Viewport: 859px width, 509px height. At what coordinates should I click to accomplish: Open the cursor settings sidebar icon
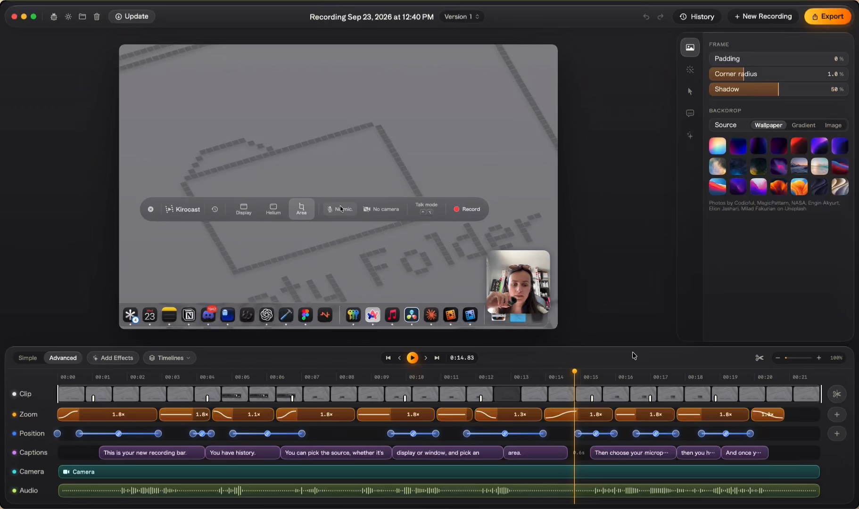[690, 91]
